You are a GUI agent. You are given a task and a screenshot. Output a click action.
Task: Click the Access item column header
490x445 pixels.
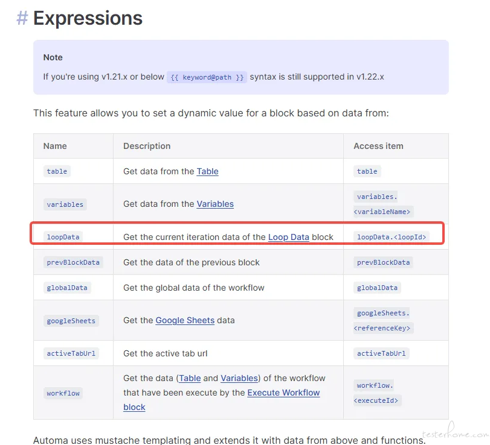[x=378, y=146]
